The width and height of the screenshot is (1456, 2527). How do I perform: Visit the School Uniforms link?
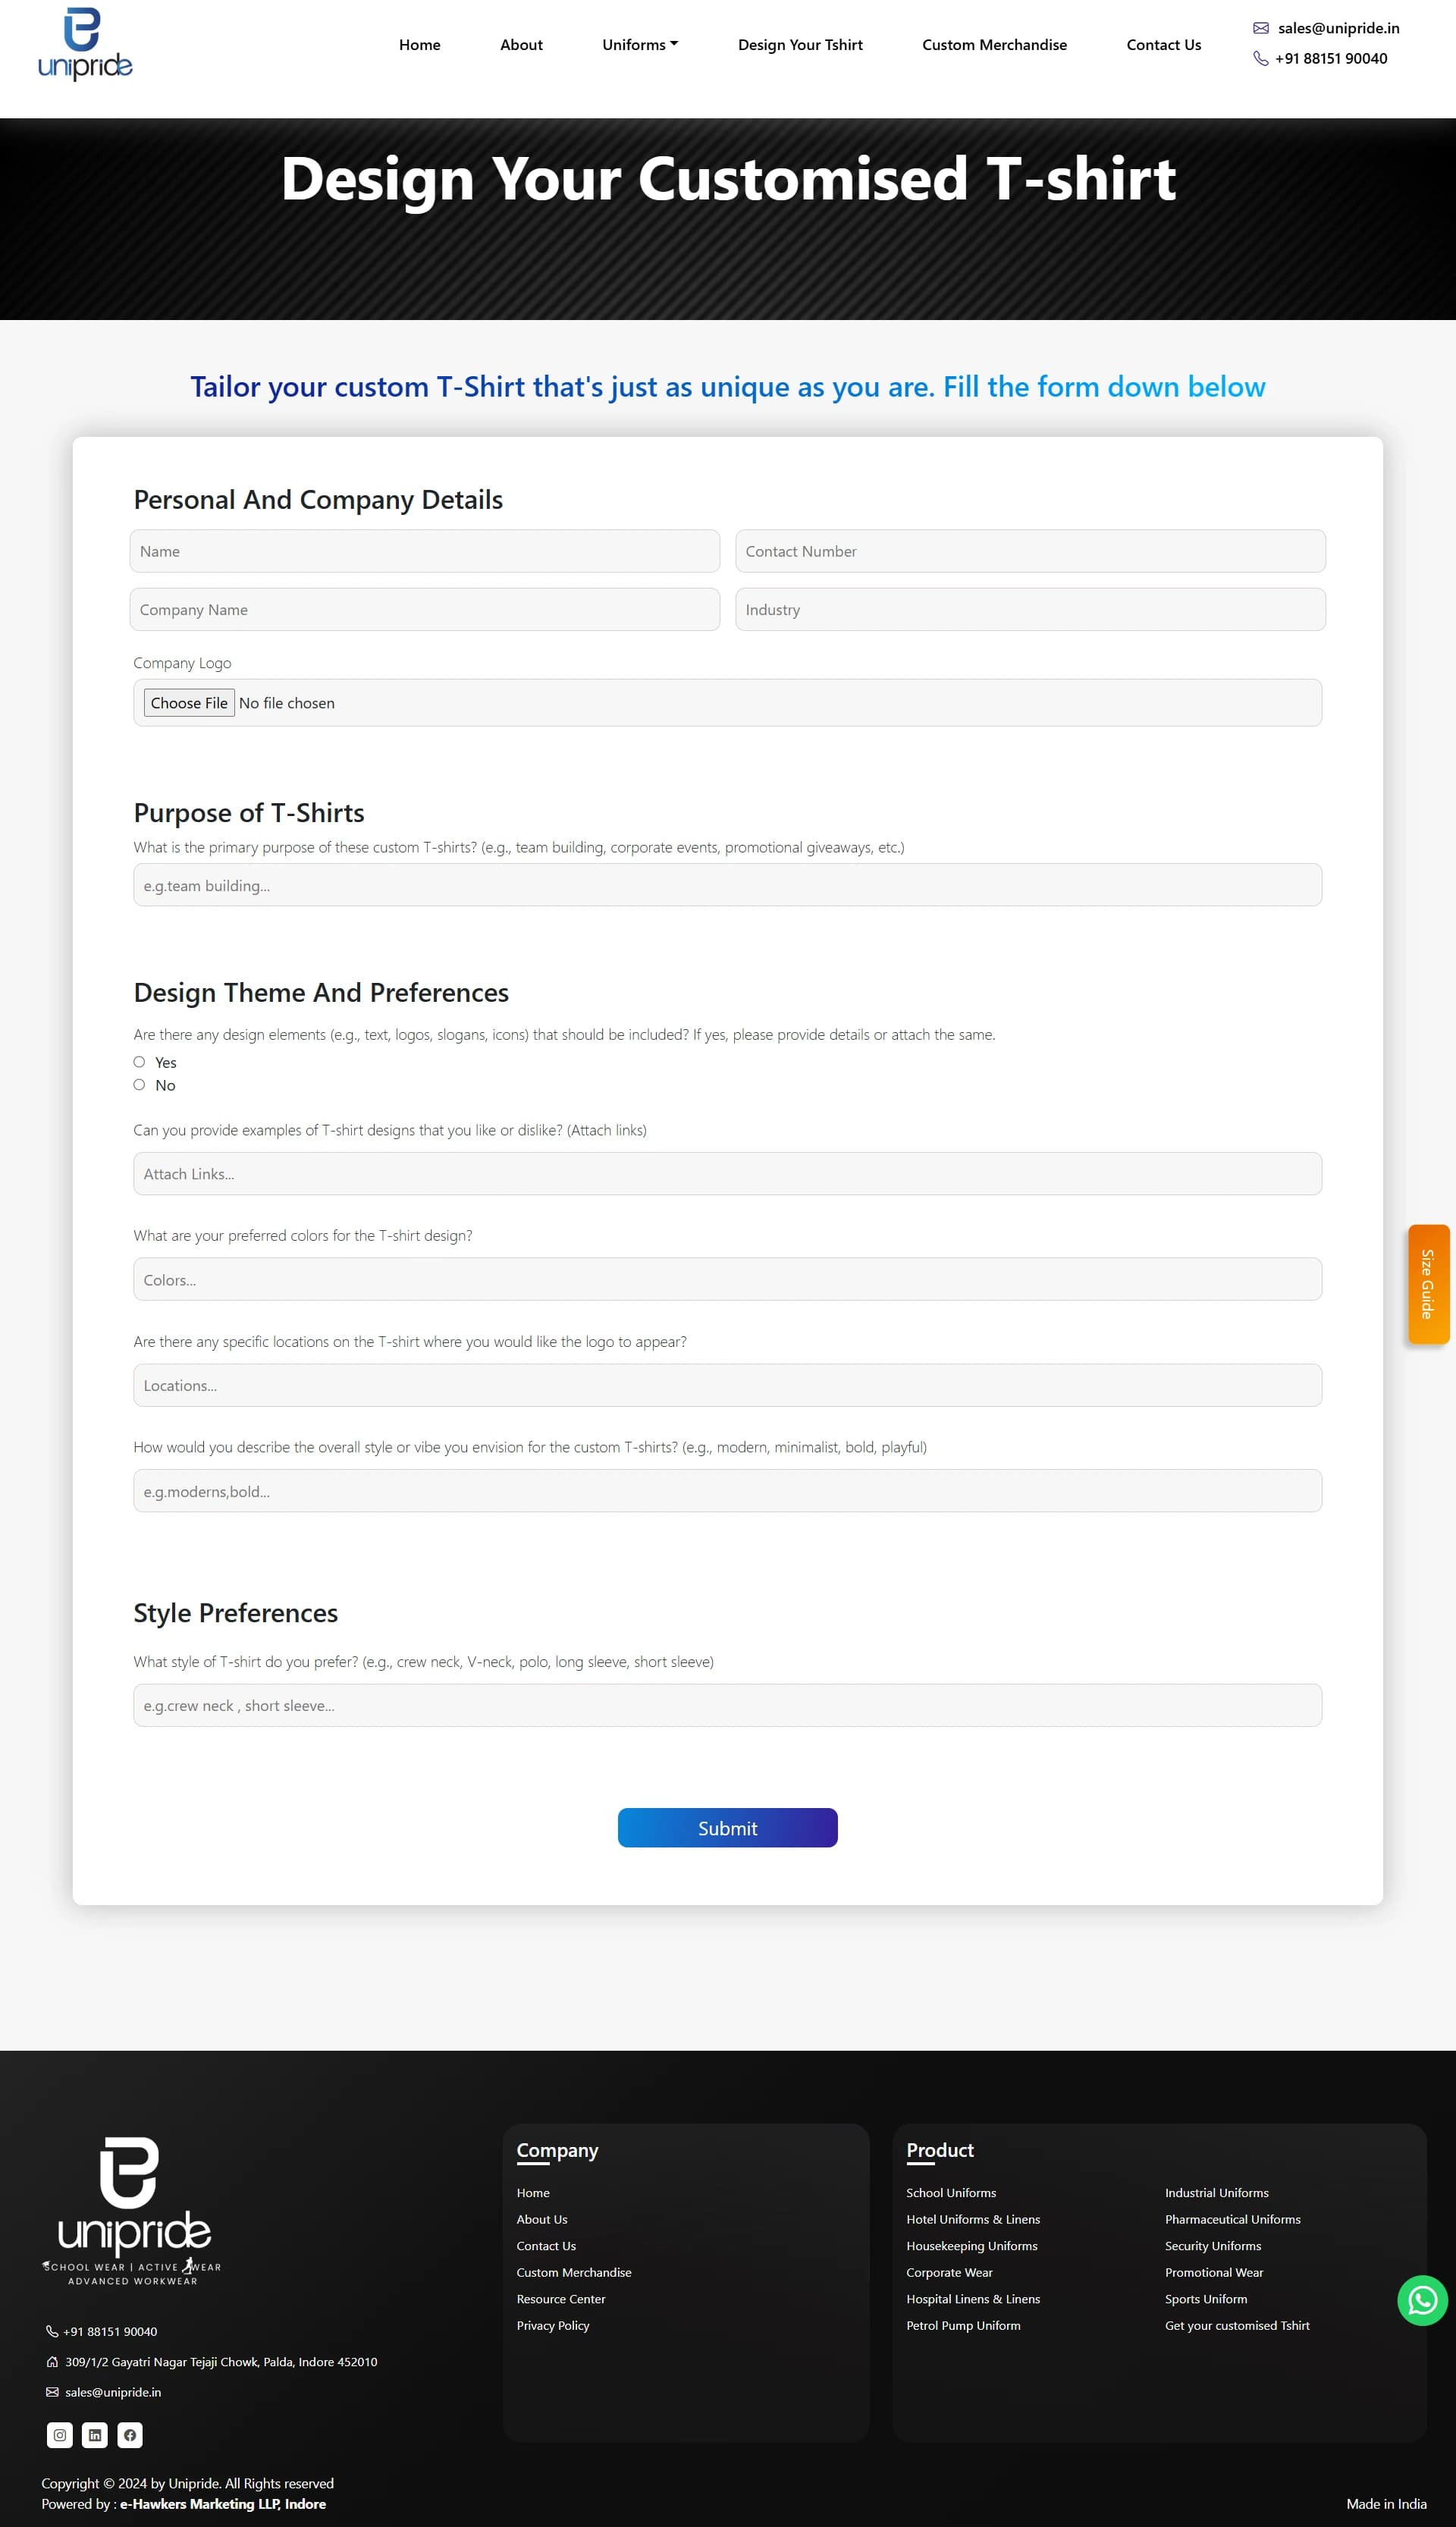[x=950, y=2192]
